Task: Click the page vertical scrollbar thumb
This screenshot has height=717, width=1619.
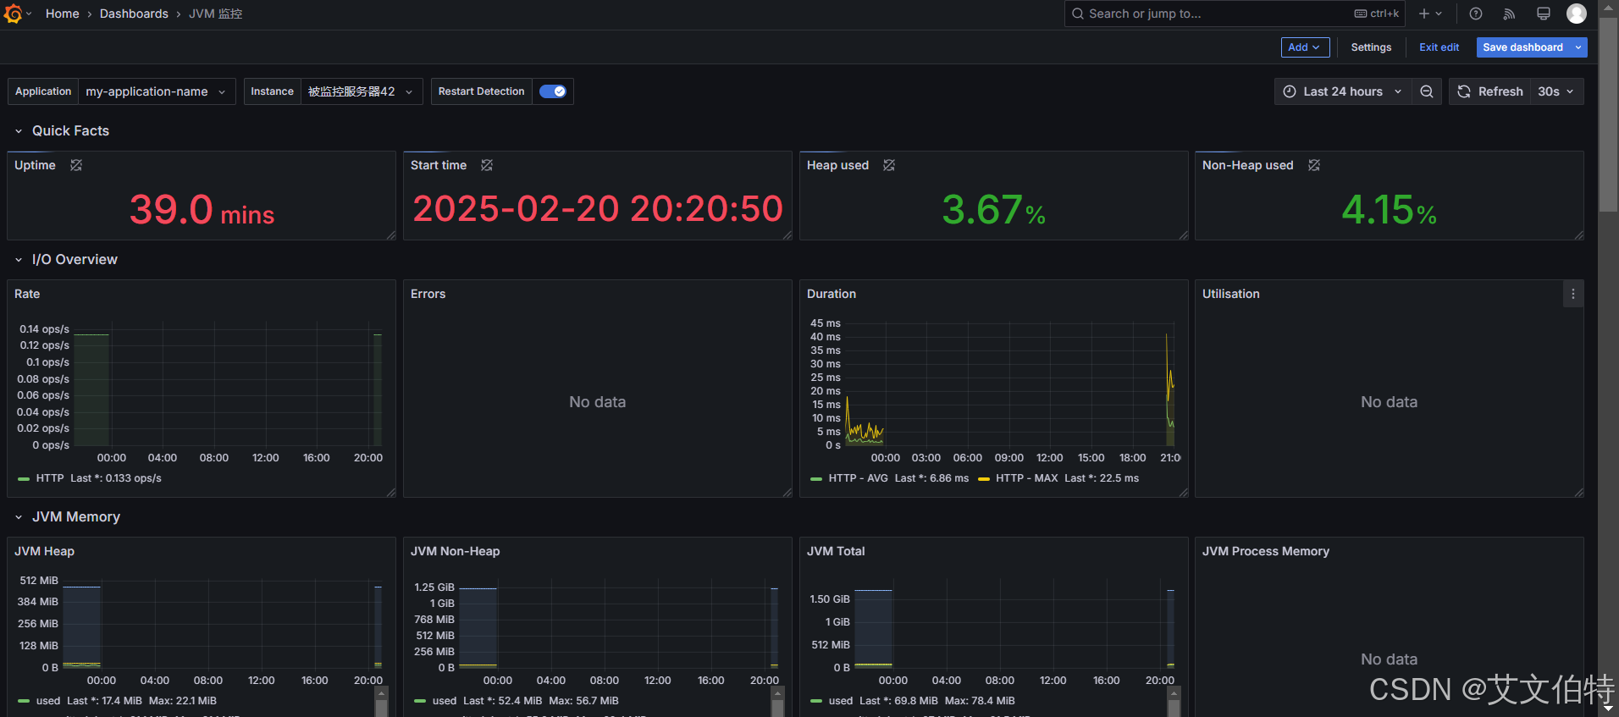Action: point(1608,114)
